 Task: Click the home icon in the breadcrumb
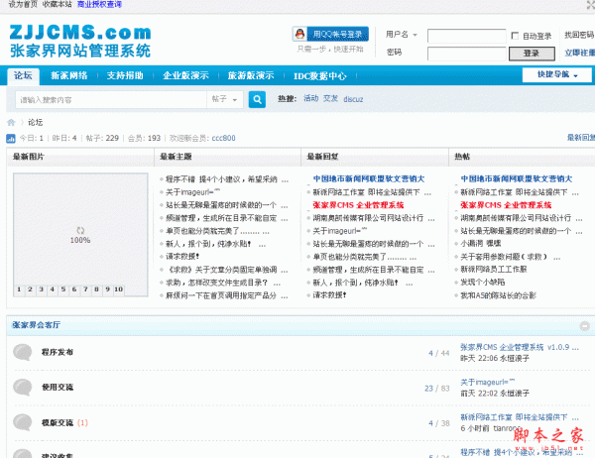(x=11, y=122)
